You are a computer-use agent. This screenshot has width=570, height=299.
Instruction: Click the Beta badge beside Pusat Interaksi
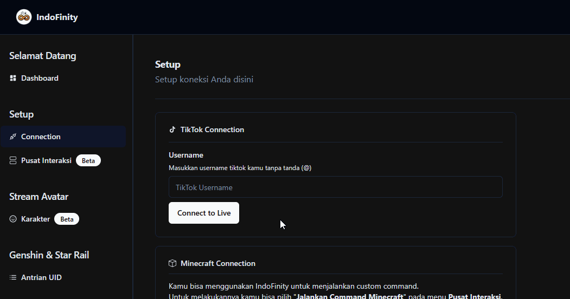point(88,161)
